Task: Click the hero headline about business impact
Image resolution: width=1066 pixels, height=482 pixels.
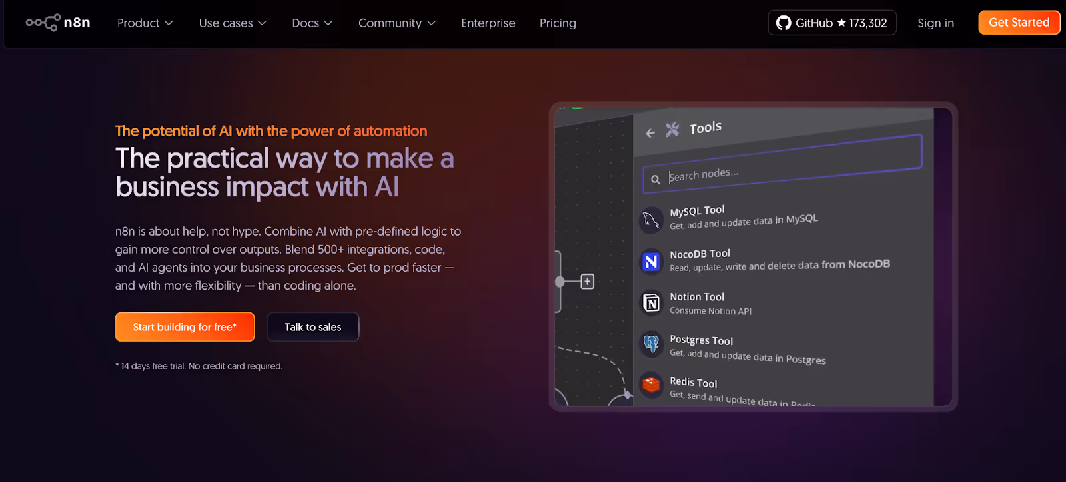Action: tap(284, 173)
